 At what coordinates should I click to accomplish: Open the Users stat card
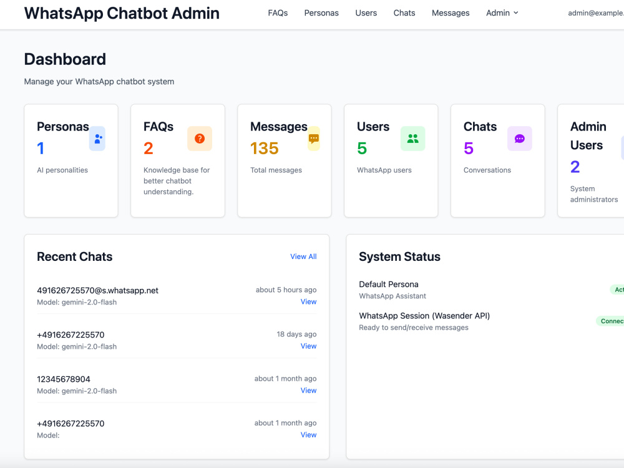click(x=391, y=161)
